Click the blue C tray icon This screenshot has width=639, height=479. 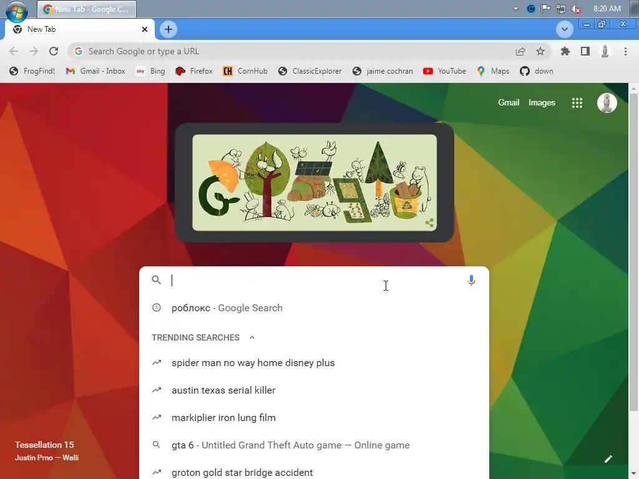coord(530,9)
